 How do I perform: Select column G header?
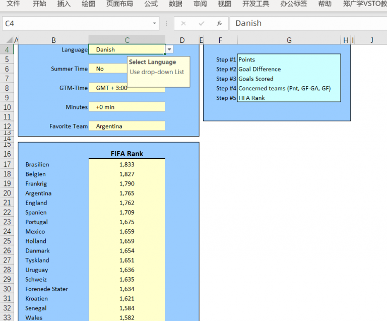pyautogui.click(x=289, y=40)
